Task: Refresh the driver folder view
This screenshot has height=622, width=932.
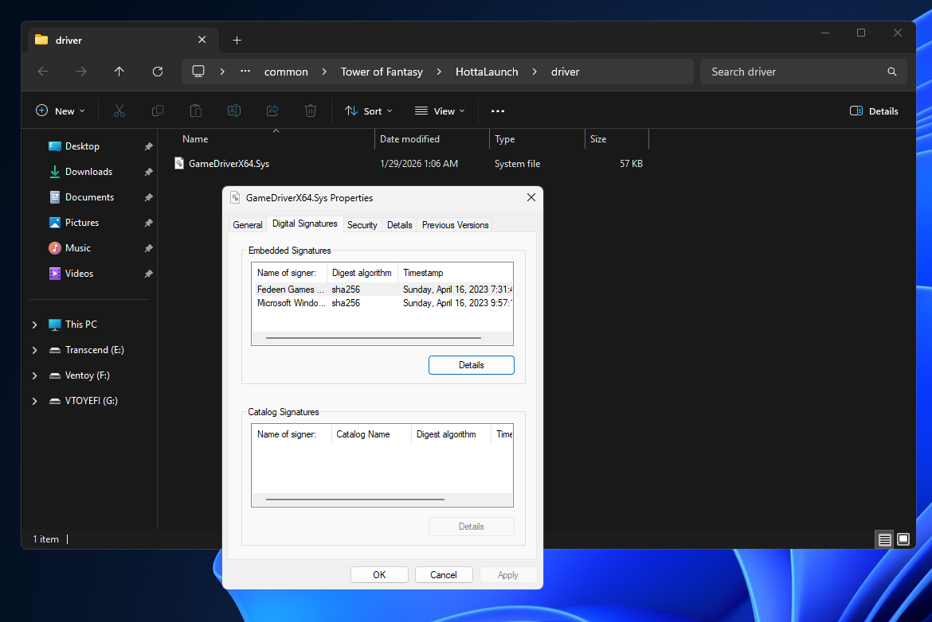Action: [x=157, y=72]
